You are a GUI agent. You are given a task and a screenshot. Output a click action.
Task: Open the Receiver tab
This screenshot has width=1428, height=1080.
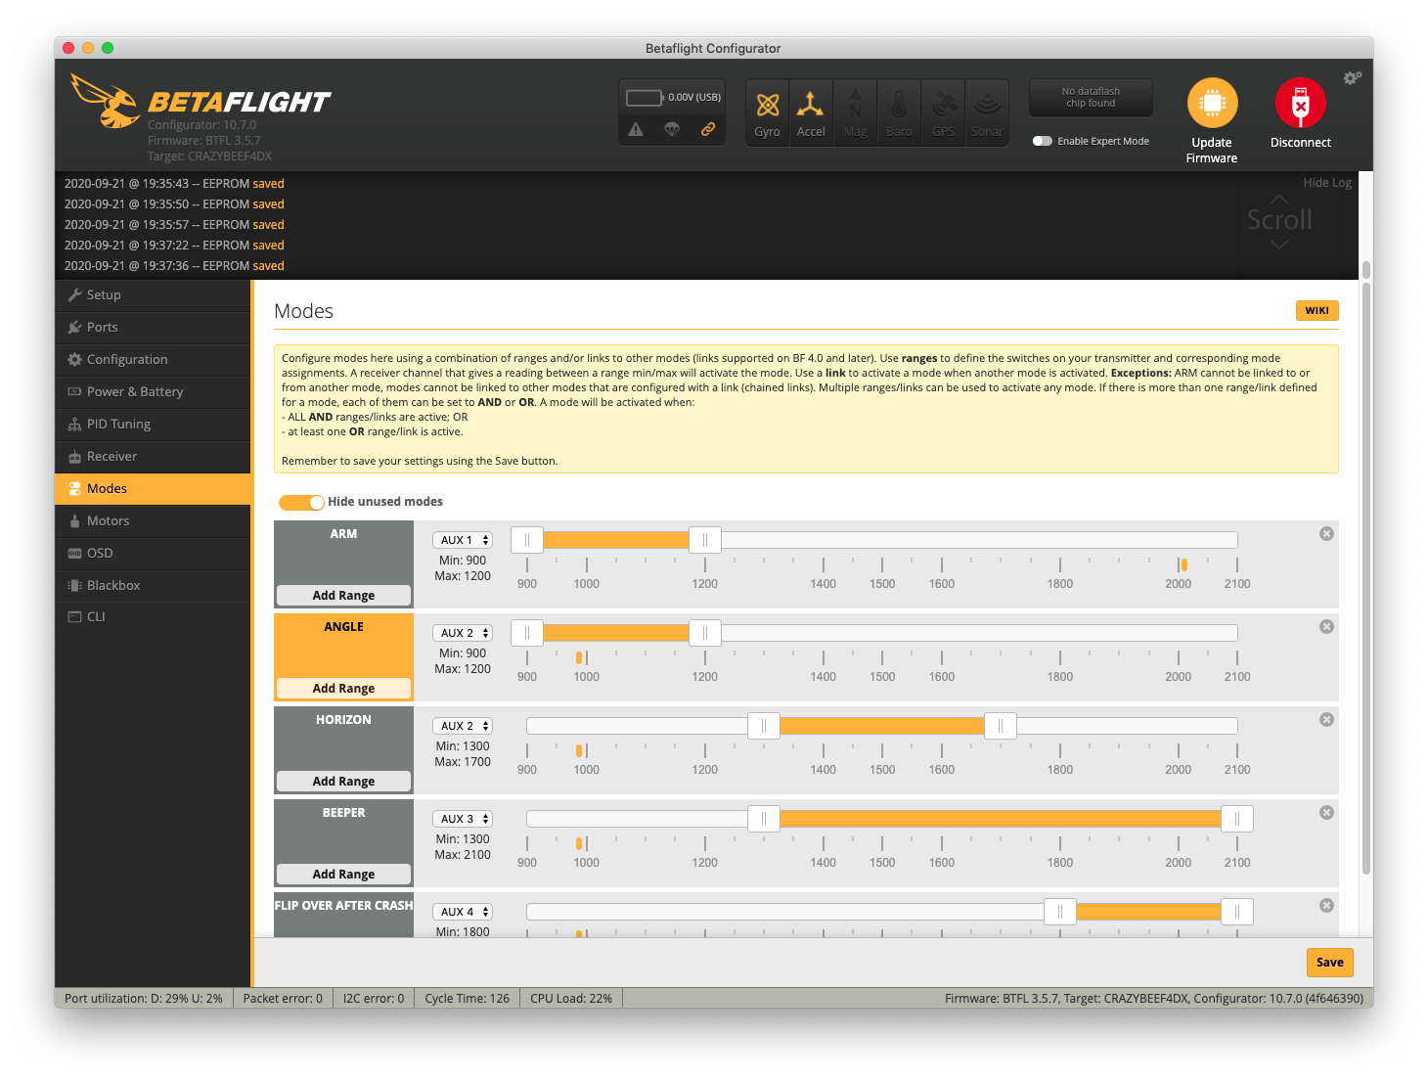point(153,457)
